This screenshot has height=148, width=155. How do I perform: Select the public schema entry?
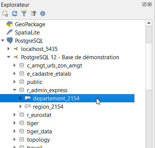click(34, 82)
